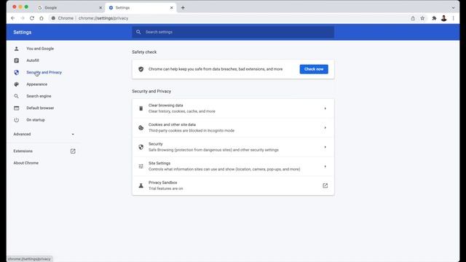The width and height of the screenshot is (466, 262).
Task: Expand the Advanced section
Action: point(44,134)
